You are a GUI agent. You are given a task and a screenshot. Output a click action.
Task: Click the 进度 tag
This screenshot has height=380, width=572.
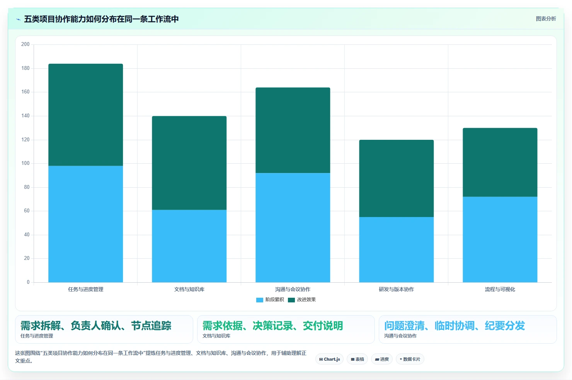click(382, 359)
